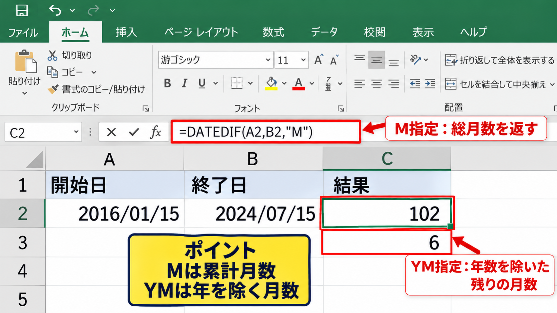Click cell containing 2016/01/15
Screen dimensions: 557x313
coord(115,214)
